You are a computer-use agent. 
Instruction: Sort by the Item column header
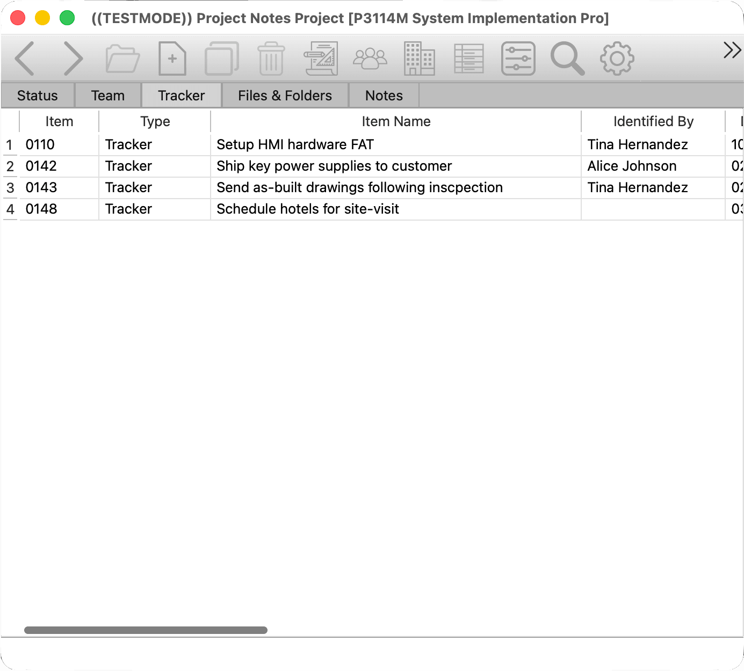pyautogui.click(x=59, y=121)
